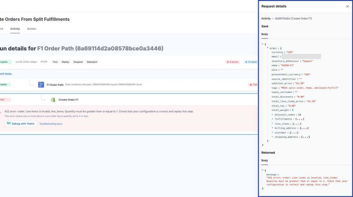Click the total_tax value "0.00"
353x197 pixels.
pyautogui.click(x=292, y=106)
